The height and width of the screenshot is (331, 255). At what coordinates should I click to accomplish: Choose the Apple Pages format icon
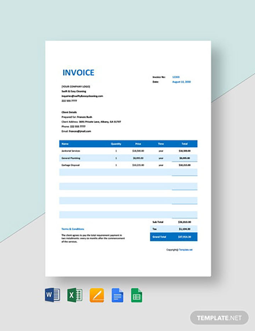(x=97, y=295)
